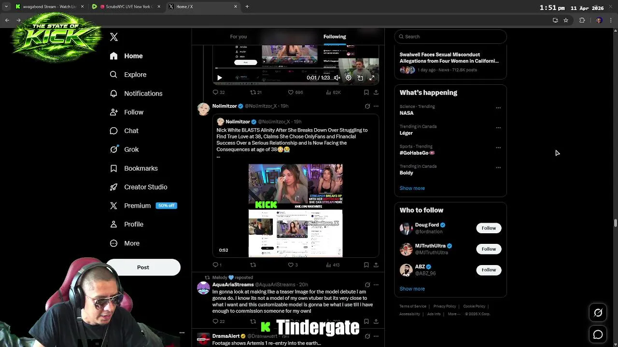Bookmark this page with the star

point(566,20)
